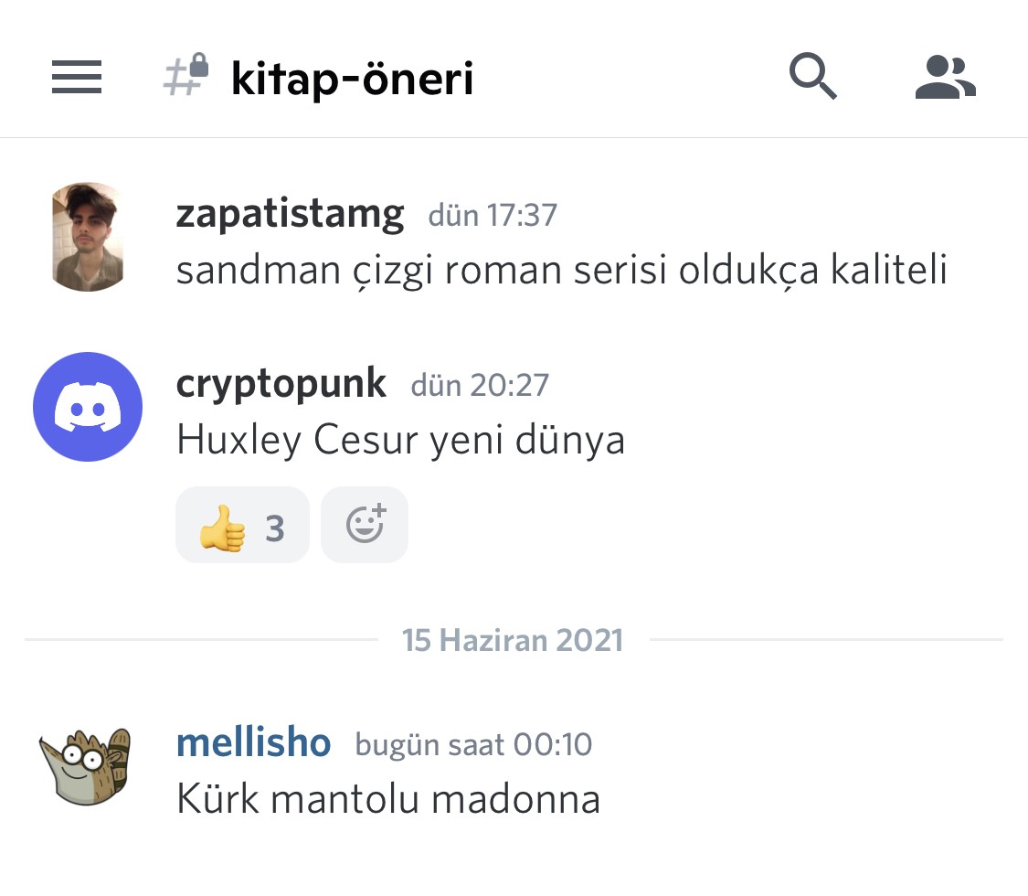This screenshot has width=1028, height=896.
Task: Open search in kitap-öneri channel
Action: 812,77
